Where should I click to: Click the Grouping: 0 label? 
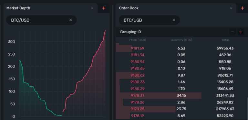[x=130, y=32]
